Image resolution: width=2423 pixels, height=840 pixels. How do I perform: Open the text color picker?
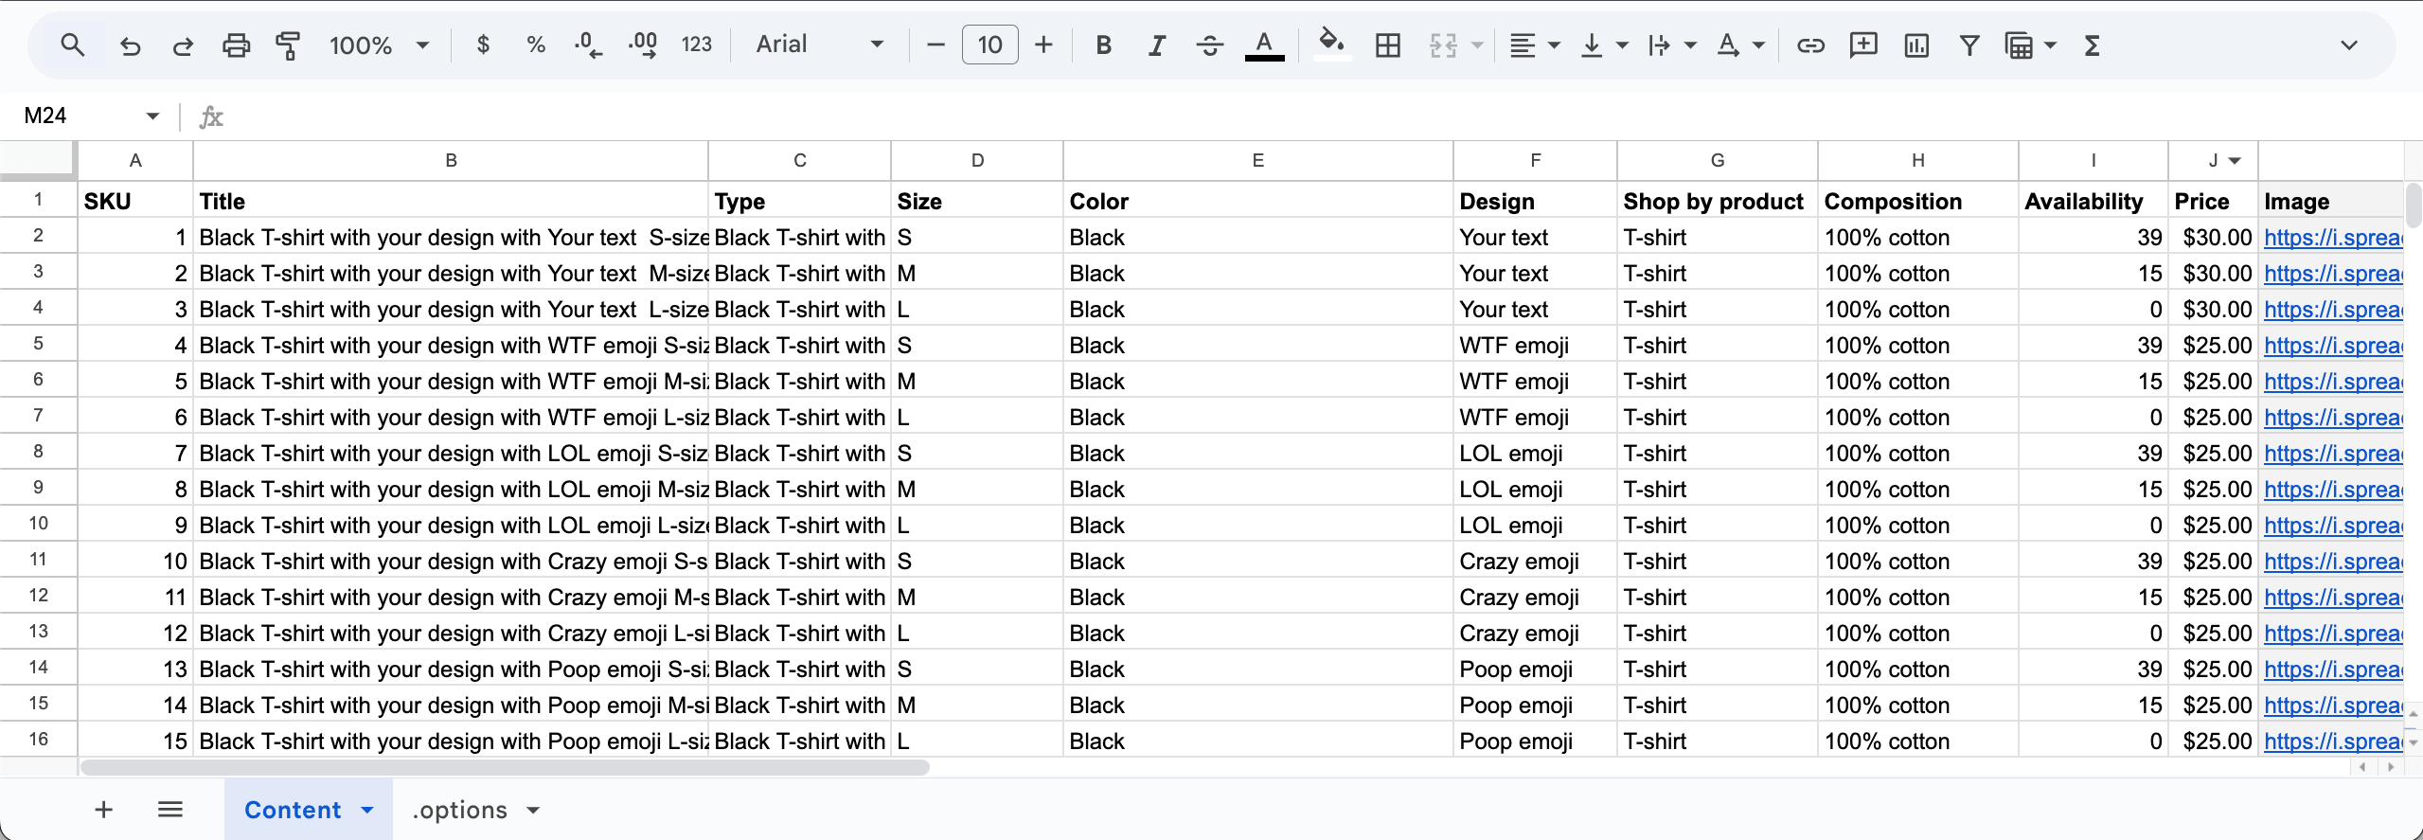(x=1264, y=45)
